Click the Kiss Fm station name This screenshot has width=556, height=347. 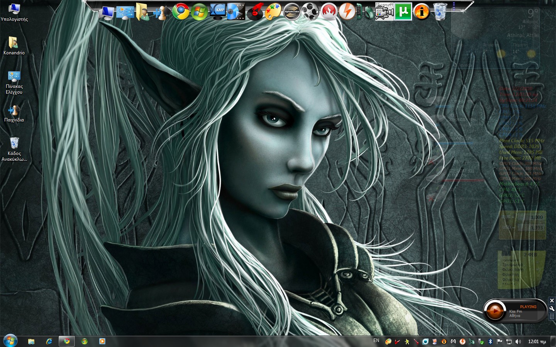tap(515, 312)
